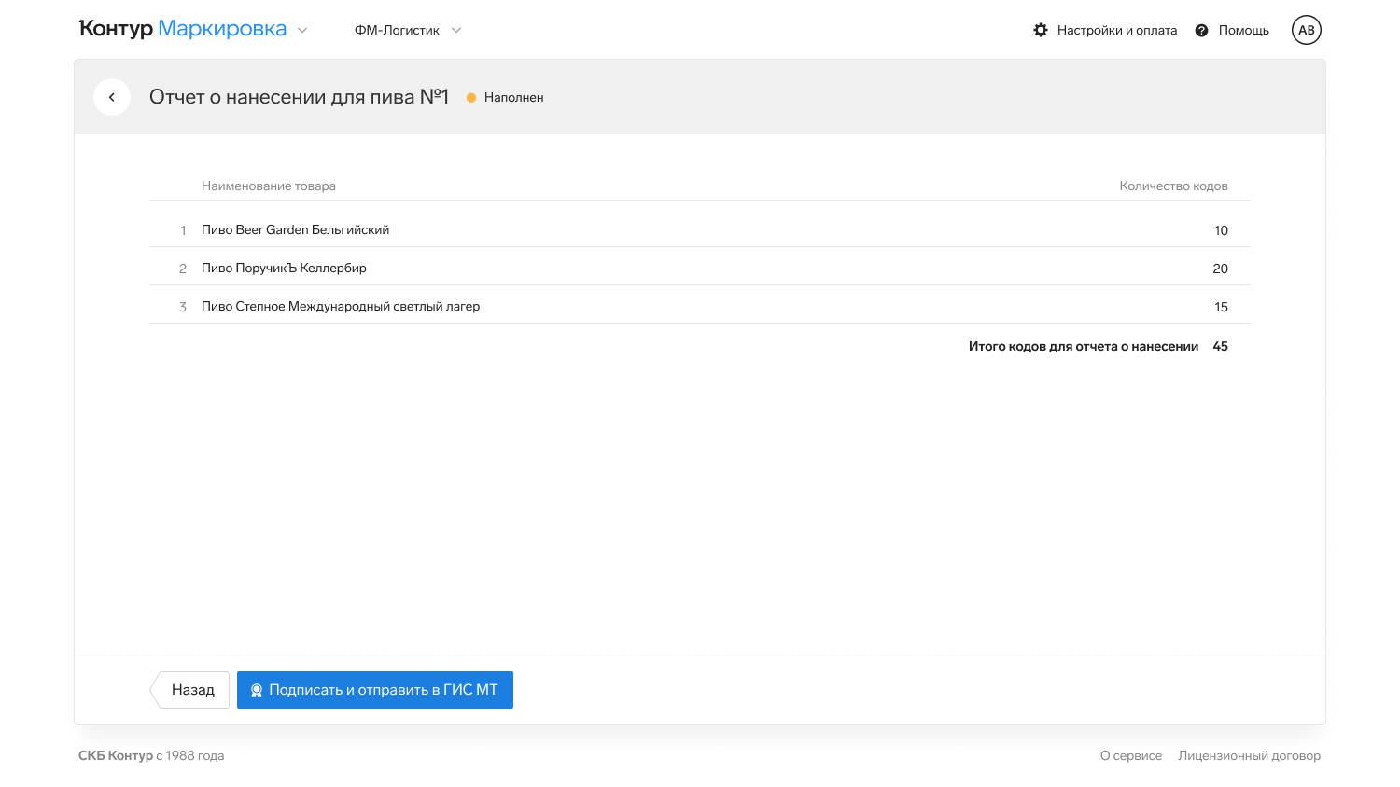Expand the ФМ-Логистик organization chevron
The height and width of the screenshot is (787, 1400).
coord(456,30)
